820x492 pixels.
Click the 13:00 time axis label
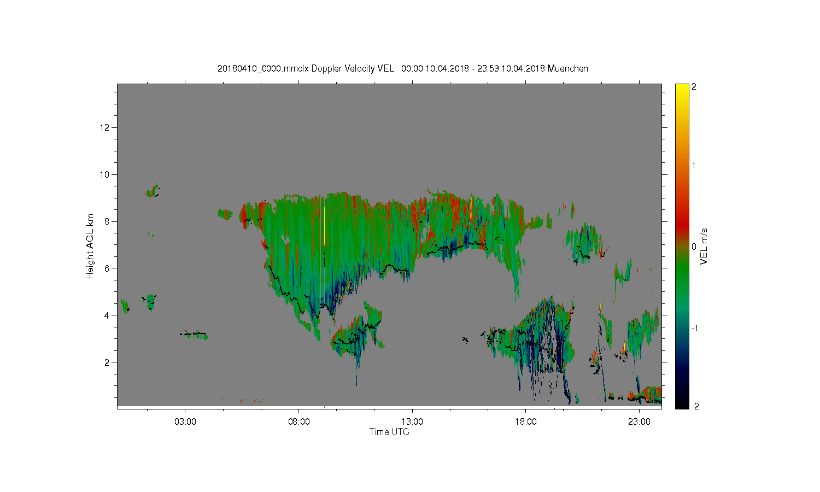[x=412, y=422]
